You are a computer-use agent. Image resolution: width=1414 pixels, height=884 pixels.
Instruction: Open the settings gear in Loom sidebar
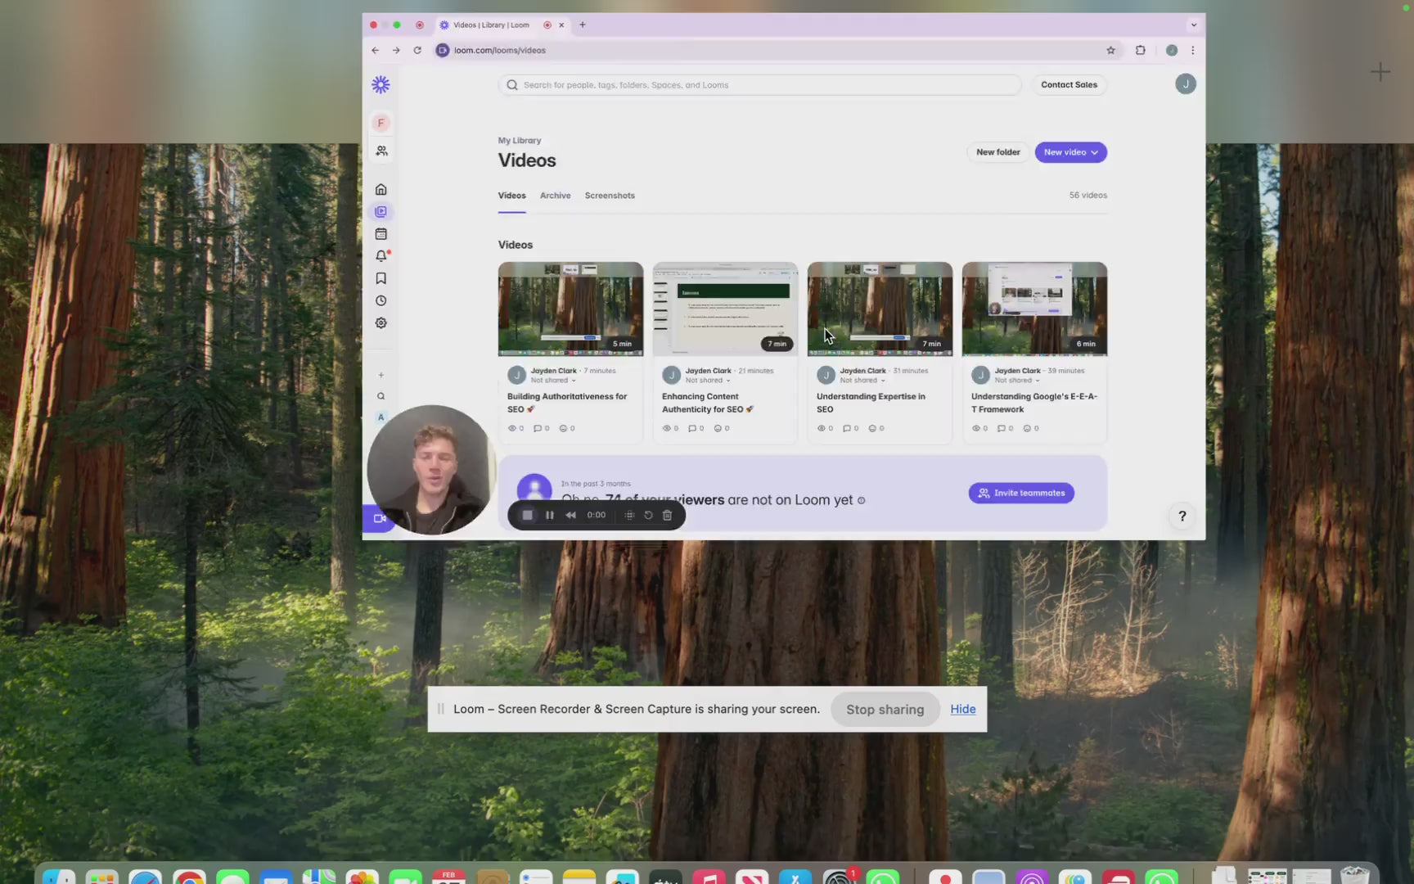(x=381, y=323)
